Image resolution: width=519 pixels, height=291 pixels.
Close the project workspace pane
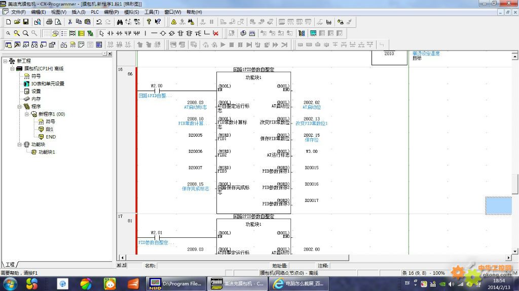[x=110, y=54]
